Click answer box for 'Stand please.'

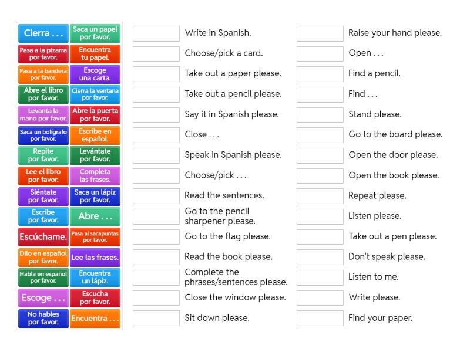pyautogui.click(x=320, y=114)
